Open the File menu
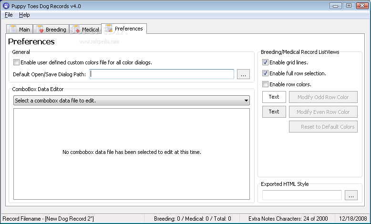The width and height of the screenshot is (371, 224). [x=9, y=15]
